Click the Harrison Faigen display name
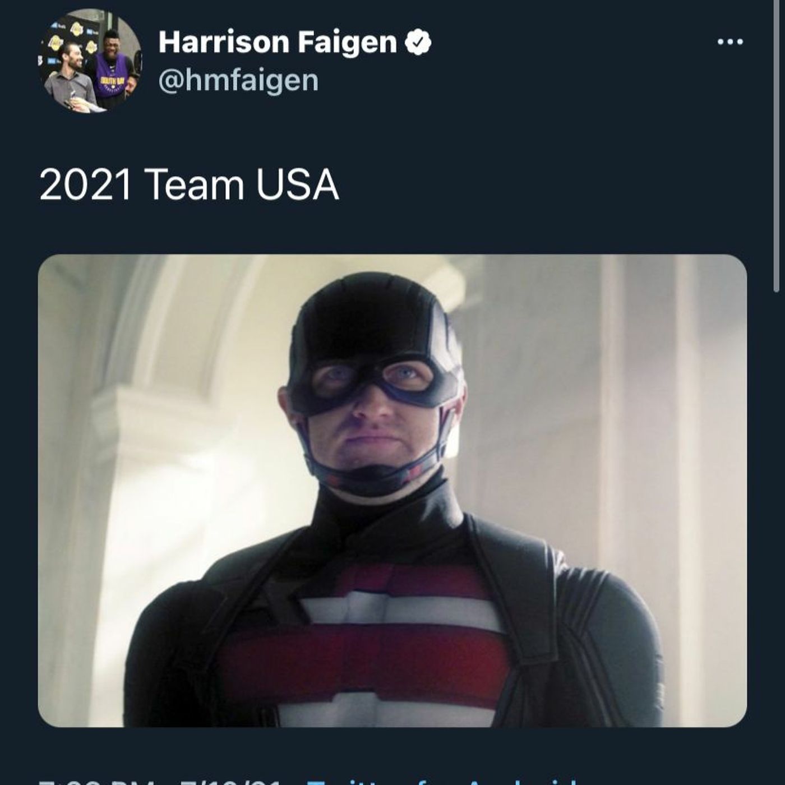Image resolution: width=785 pixels, height=785 pixels. click(278, 42)
